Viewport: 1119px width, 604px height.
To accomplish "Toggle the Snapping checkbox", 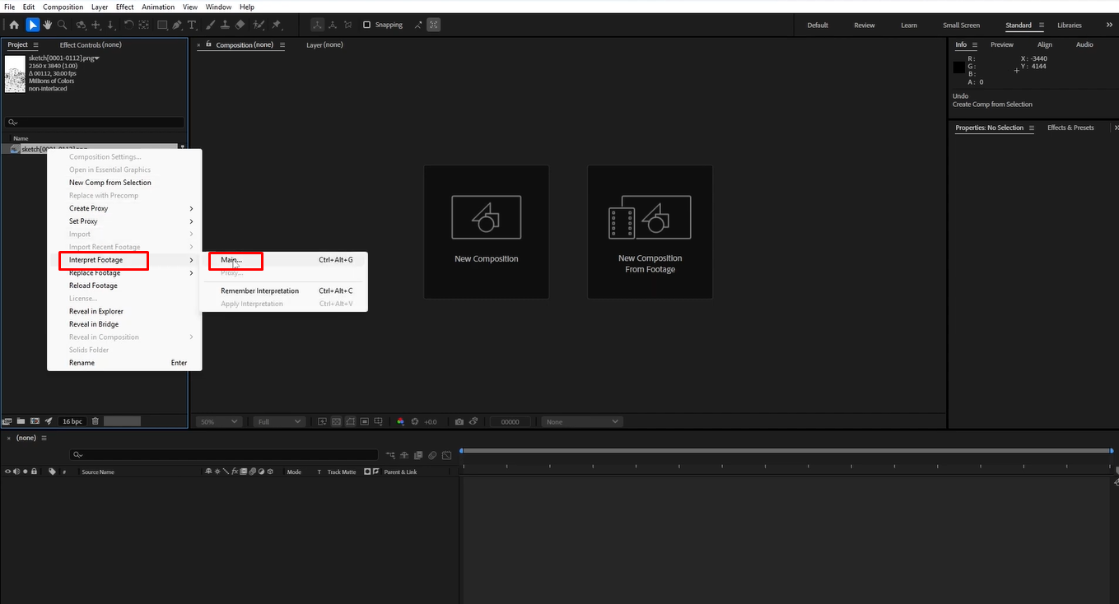I will pyautogui.click(x=366, y=25).
